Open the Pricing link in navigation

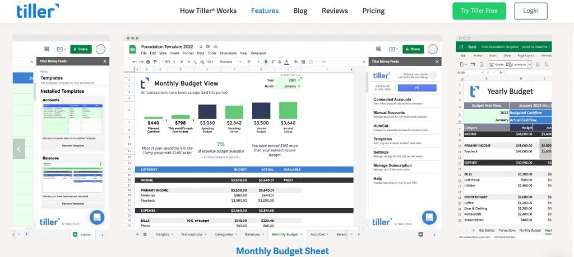click(373, 11)
